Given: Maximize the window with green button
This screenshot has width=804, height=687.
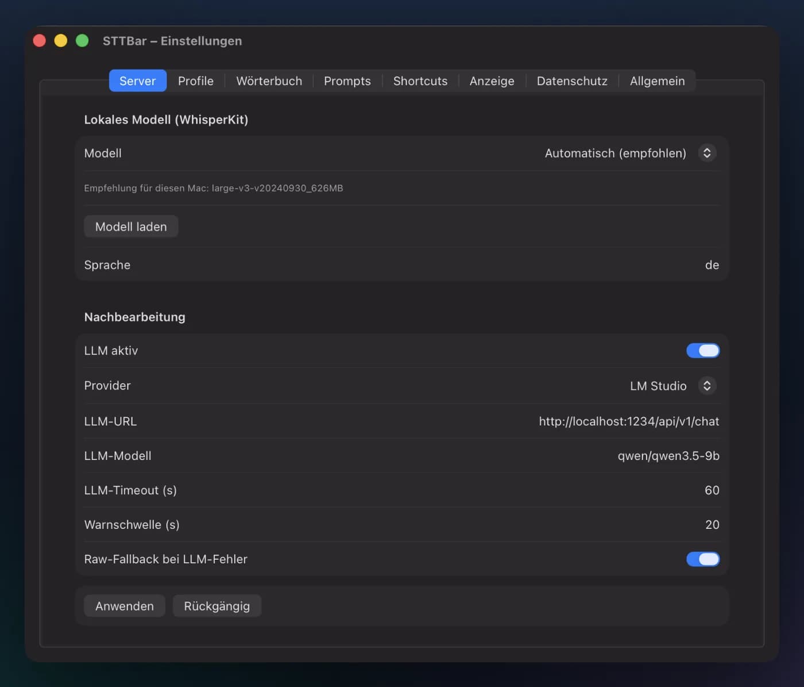Looking at the screenshot, I should click(82, 40).
